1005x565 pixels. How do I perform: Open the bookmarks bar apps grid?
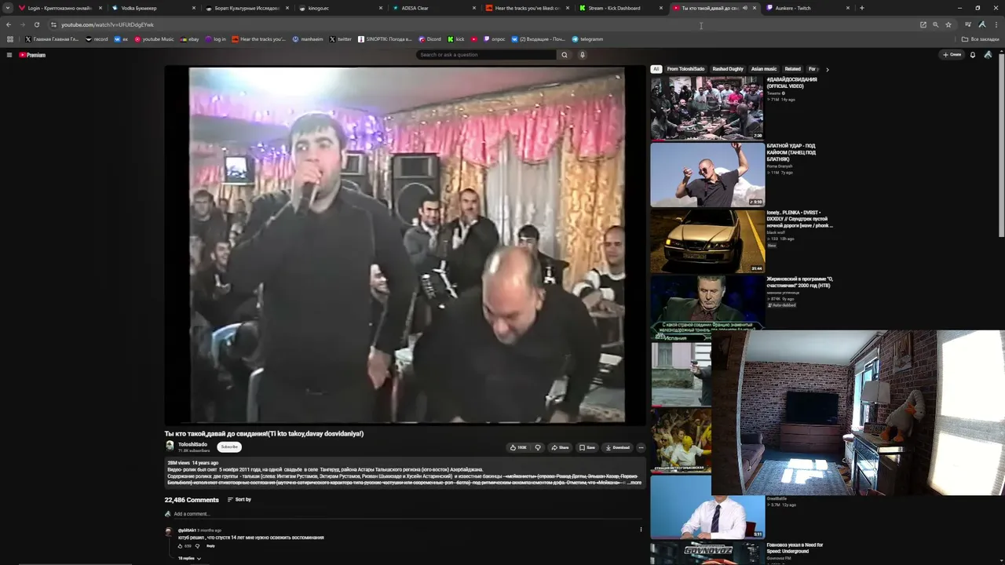tap(10, 39)
